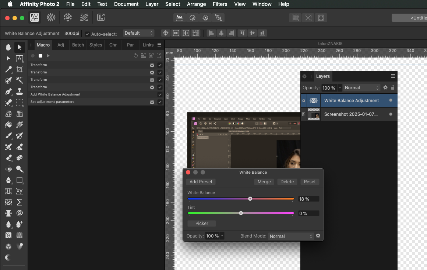Screen dimensions: 427x270
Task: Click the Layers panel lock icon
Action: click(x=393, y=88)
